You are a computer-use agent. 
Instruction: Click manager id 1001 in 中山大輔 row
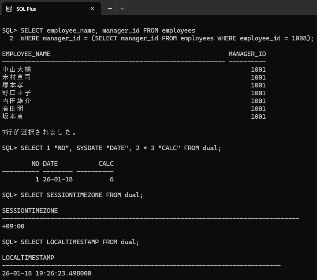pos(258,70)
